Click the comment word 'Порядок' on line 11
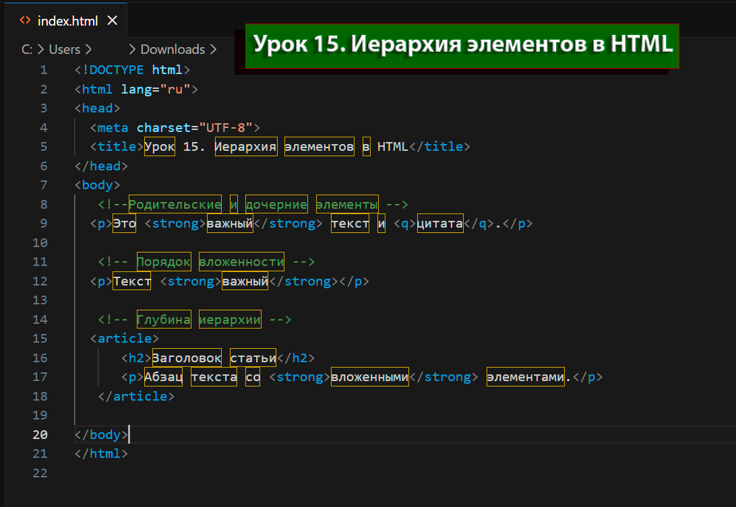The height and width of the screenshot is (507, 736). (x=164, y=261)
